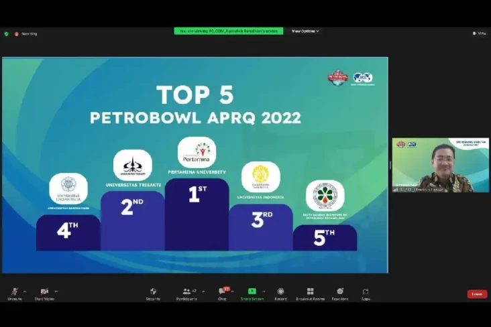Click the Pertamina University logo on slide

197,152
